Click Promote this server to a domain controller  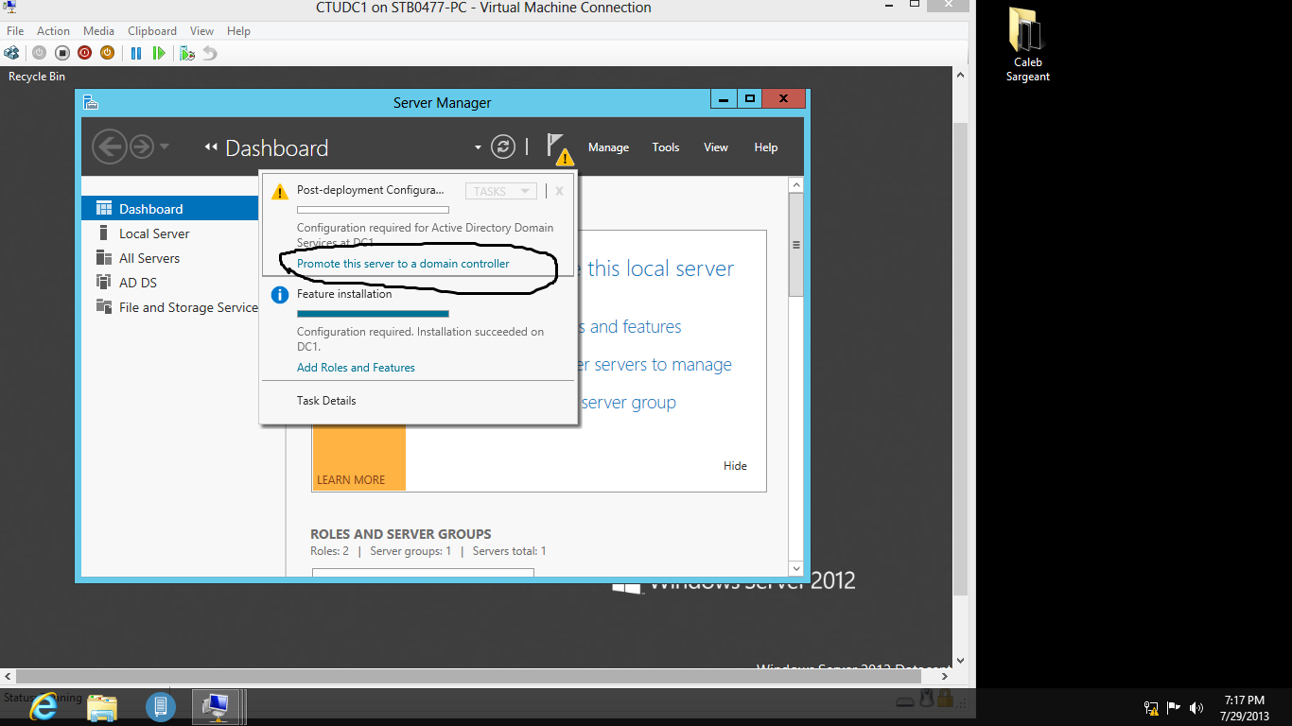(403, 264)
